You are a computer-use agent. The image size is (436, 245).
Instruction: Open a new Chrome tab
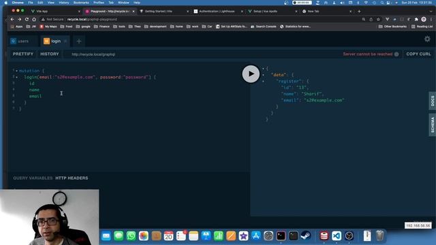coord(359,12)
